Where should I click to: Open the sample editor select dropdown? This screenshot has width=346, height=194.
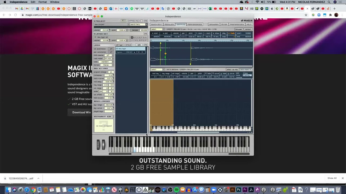click(x=157, y=29)
